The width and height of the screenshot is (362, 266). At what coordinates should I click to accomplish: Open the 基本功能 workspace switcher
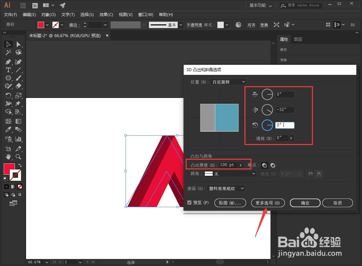[260, 5]
